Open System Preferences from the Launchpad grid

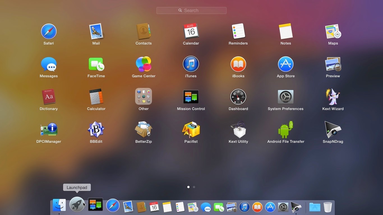point(286,97)
